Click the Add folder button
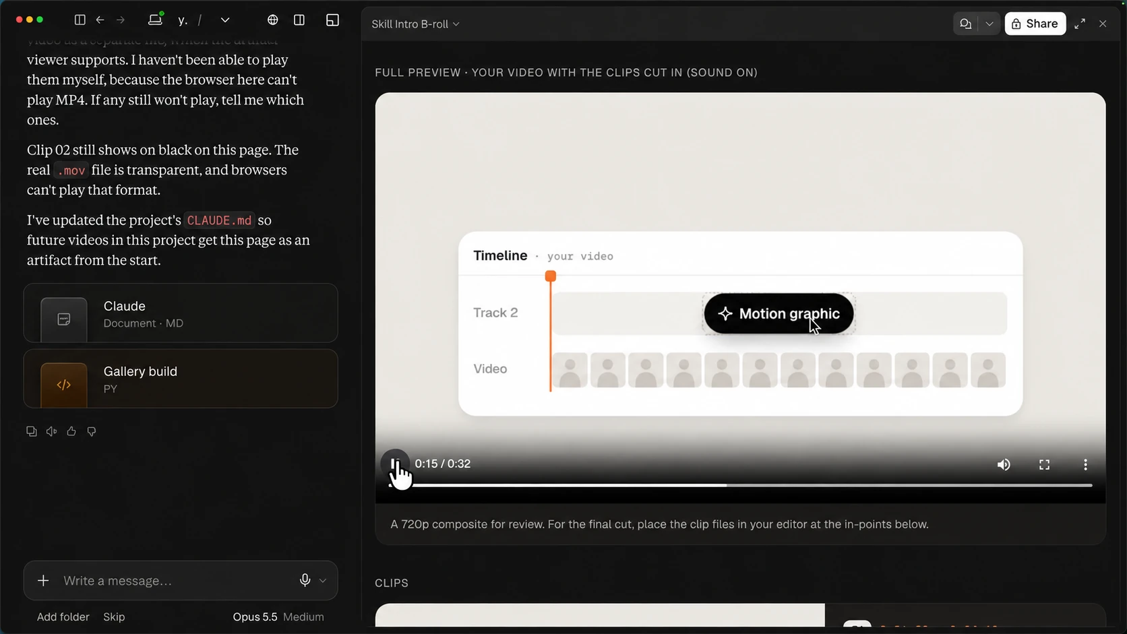The width and height of the screenshot is (1127, 634). coord(63,616)
